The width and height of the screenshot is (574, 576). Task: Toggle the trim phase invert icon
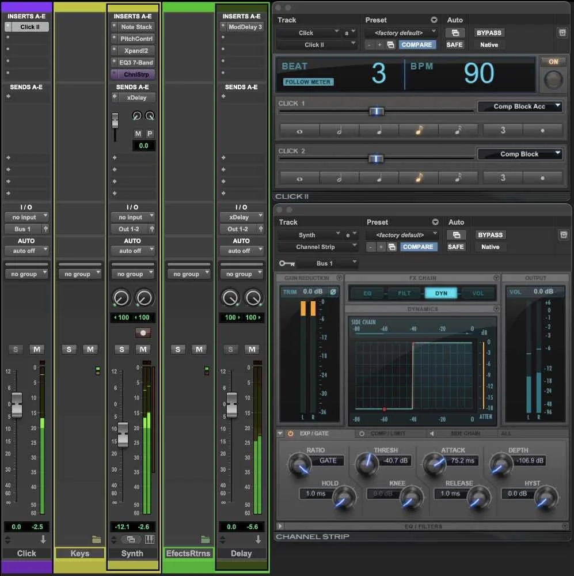pos(333,291)
